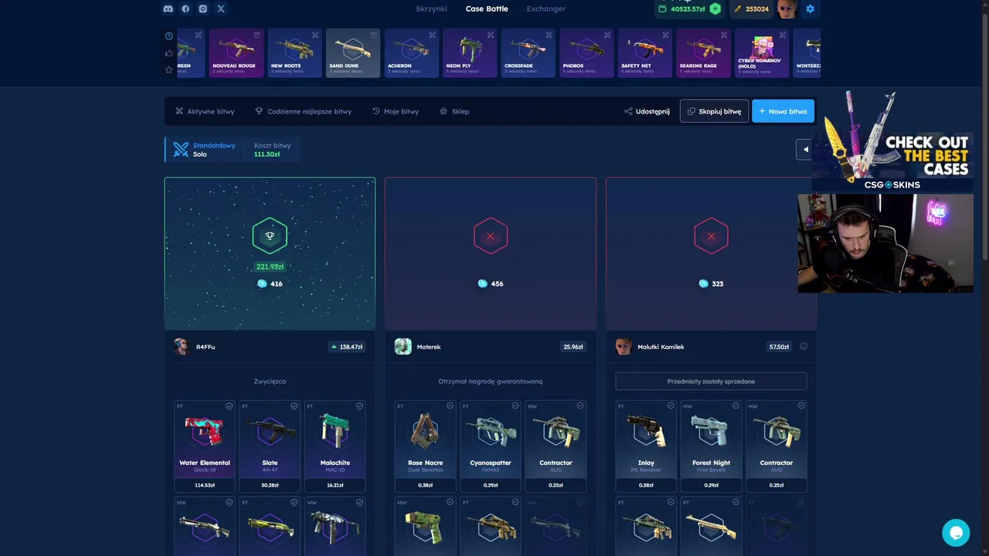The image size is (989, 556).
Task: Open the live chat bubble icon
Action: point(956,533)
